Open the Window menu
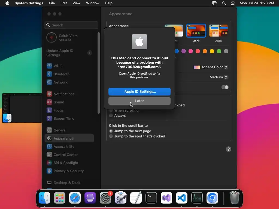The height and width of the screenshot is (209, 279). (x=93, y=3)
